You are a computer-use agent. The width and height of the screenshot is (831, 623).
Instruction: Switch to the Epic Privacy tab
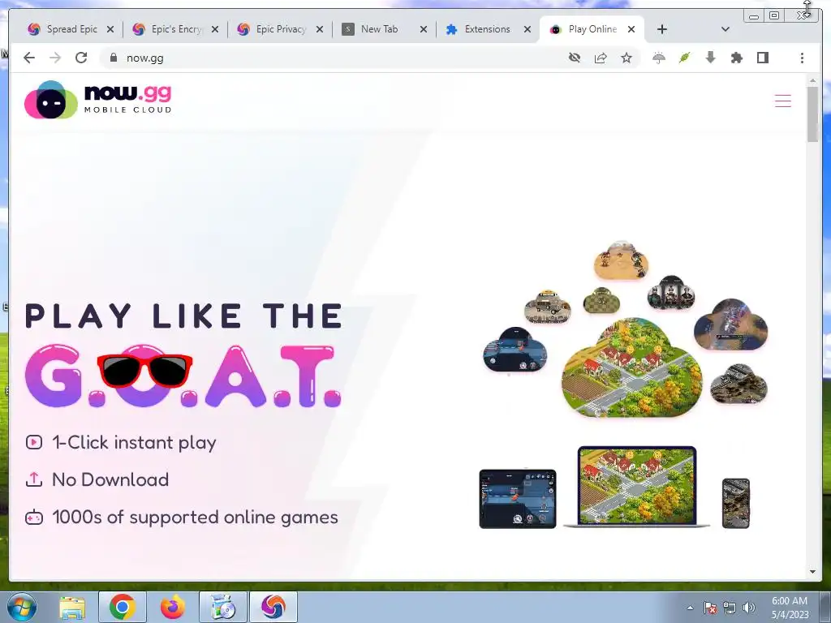point(280,29)
